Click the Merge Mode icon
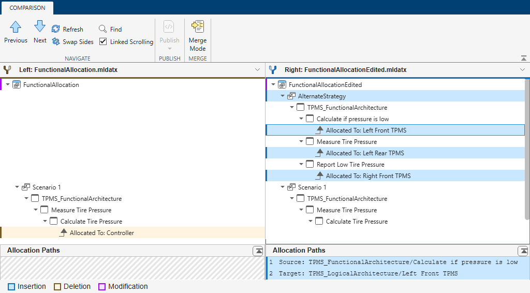The width and height of the screenshot is (530, 293). click(198, 26)
